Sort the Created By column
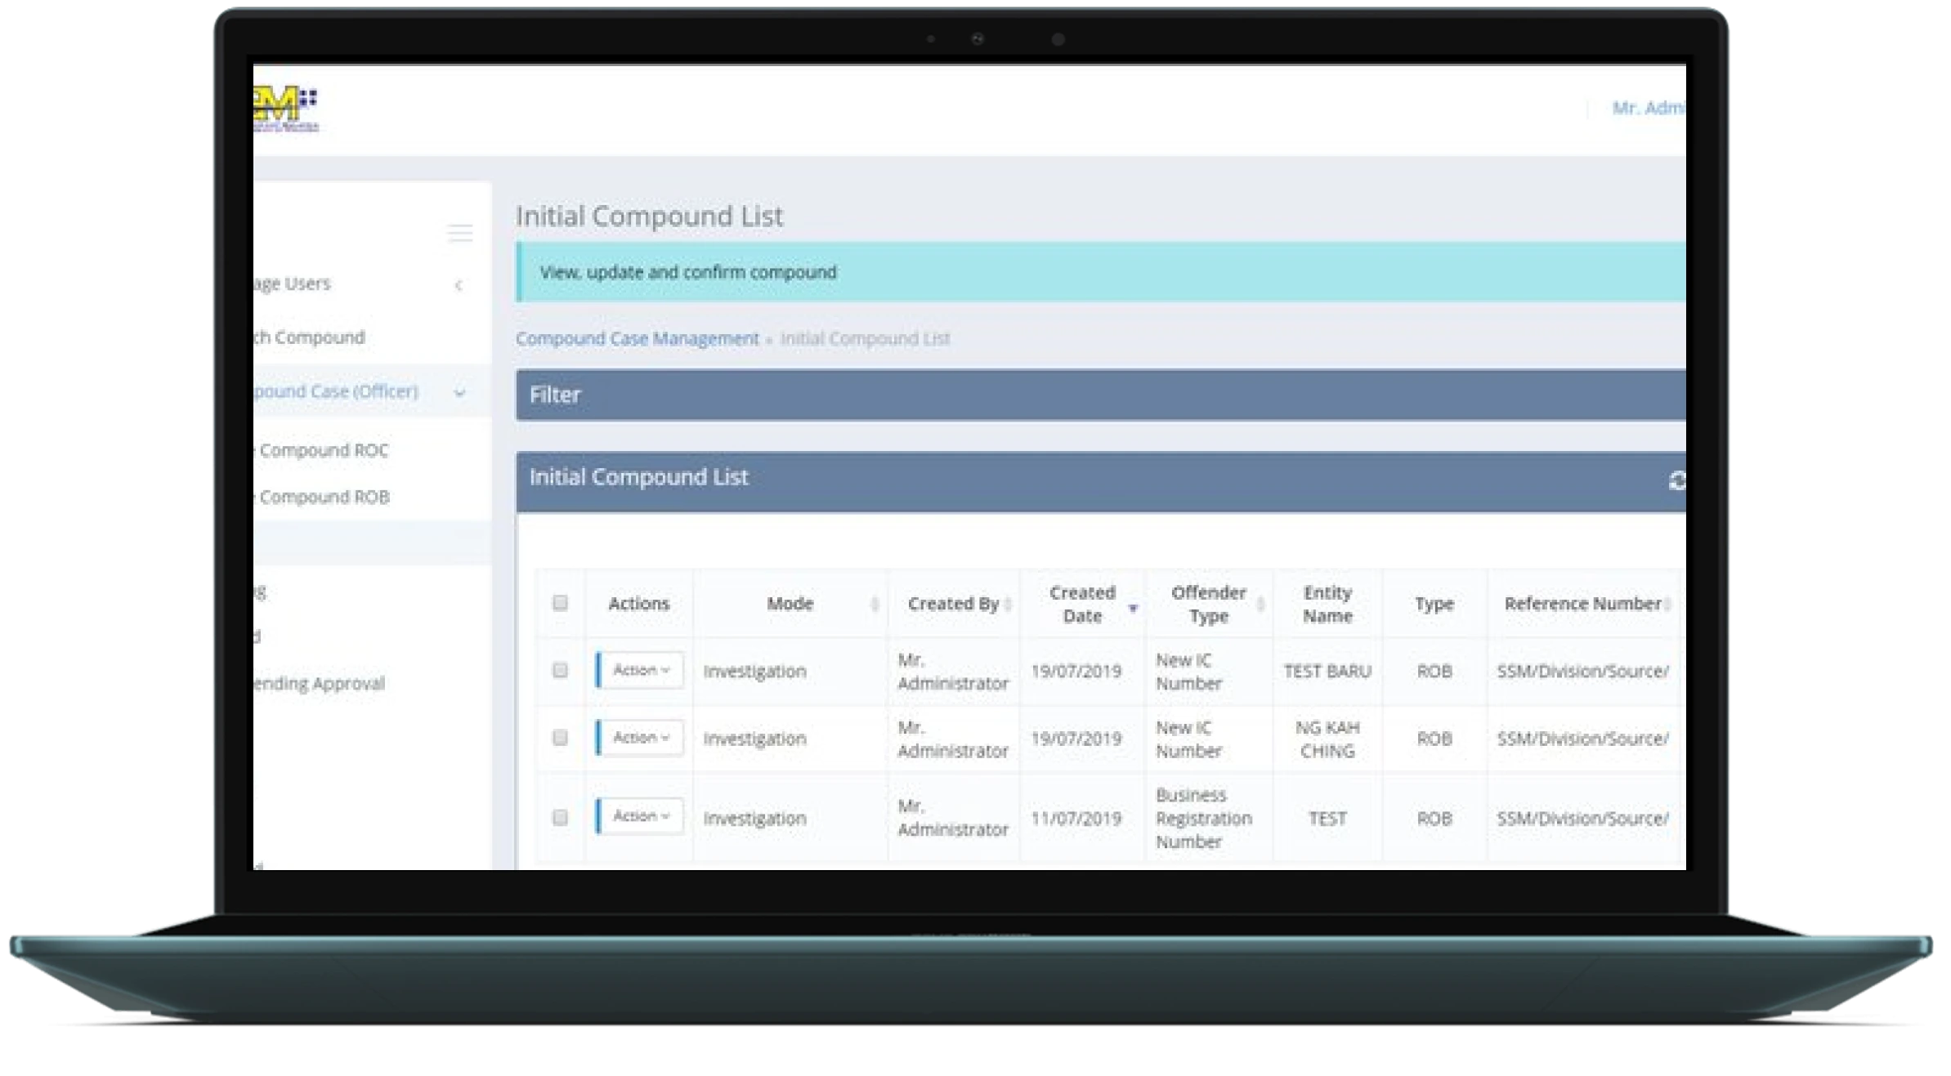This screenshot has height=1076, width=1951. [x=1009, y=604]
